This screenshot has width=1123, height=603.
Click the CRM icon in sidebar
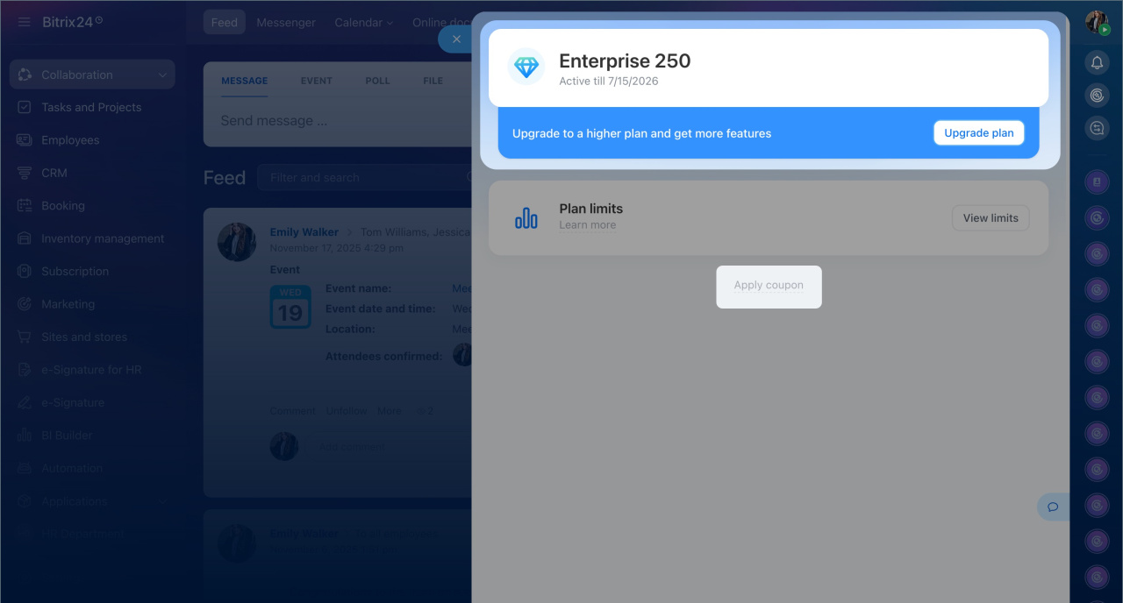(x=25, y=173)
